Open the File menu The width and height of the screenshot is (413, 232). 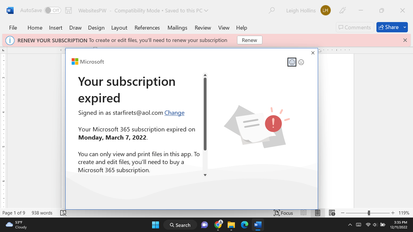click(x=13, y=27)
